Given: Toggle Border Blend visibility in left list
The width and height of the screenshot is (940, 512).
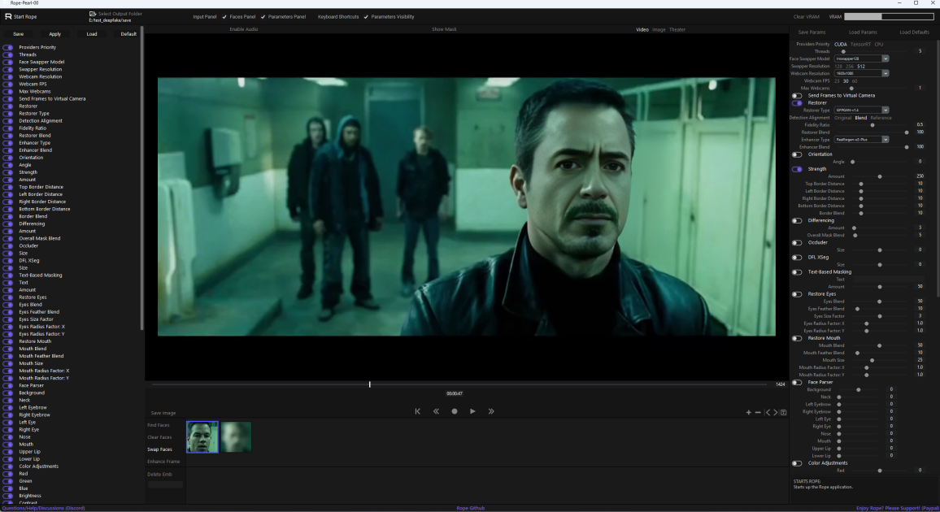Looking at the screenshot, I should pos(8,216).
